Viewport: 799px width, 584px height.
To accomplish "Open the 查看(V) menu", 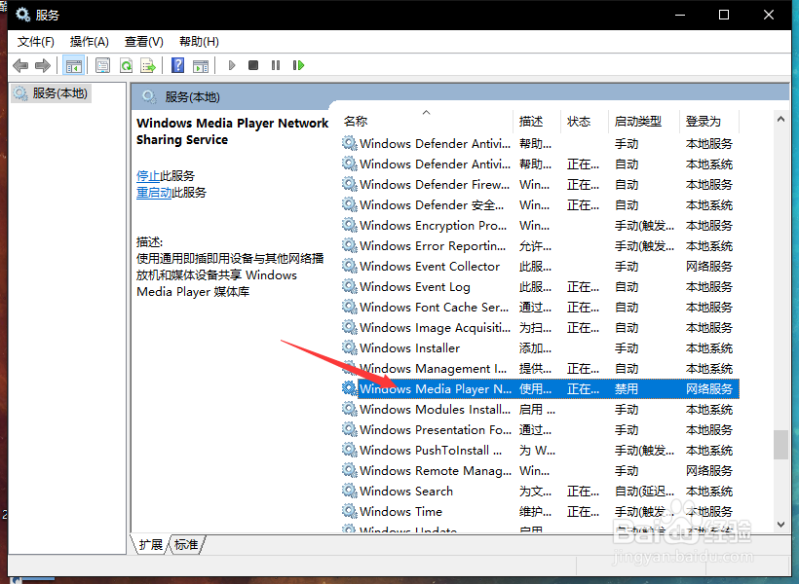I will pos(143,42).
